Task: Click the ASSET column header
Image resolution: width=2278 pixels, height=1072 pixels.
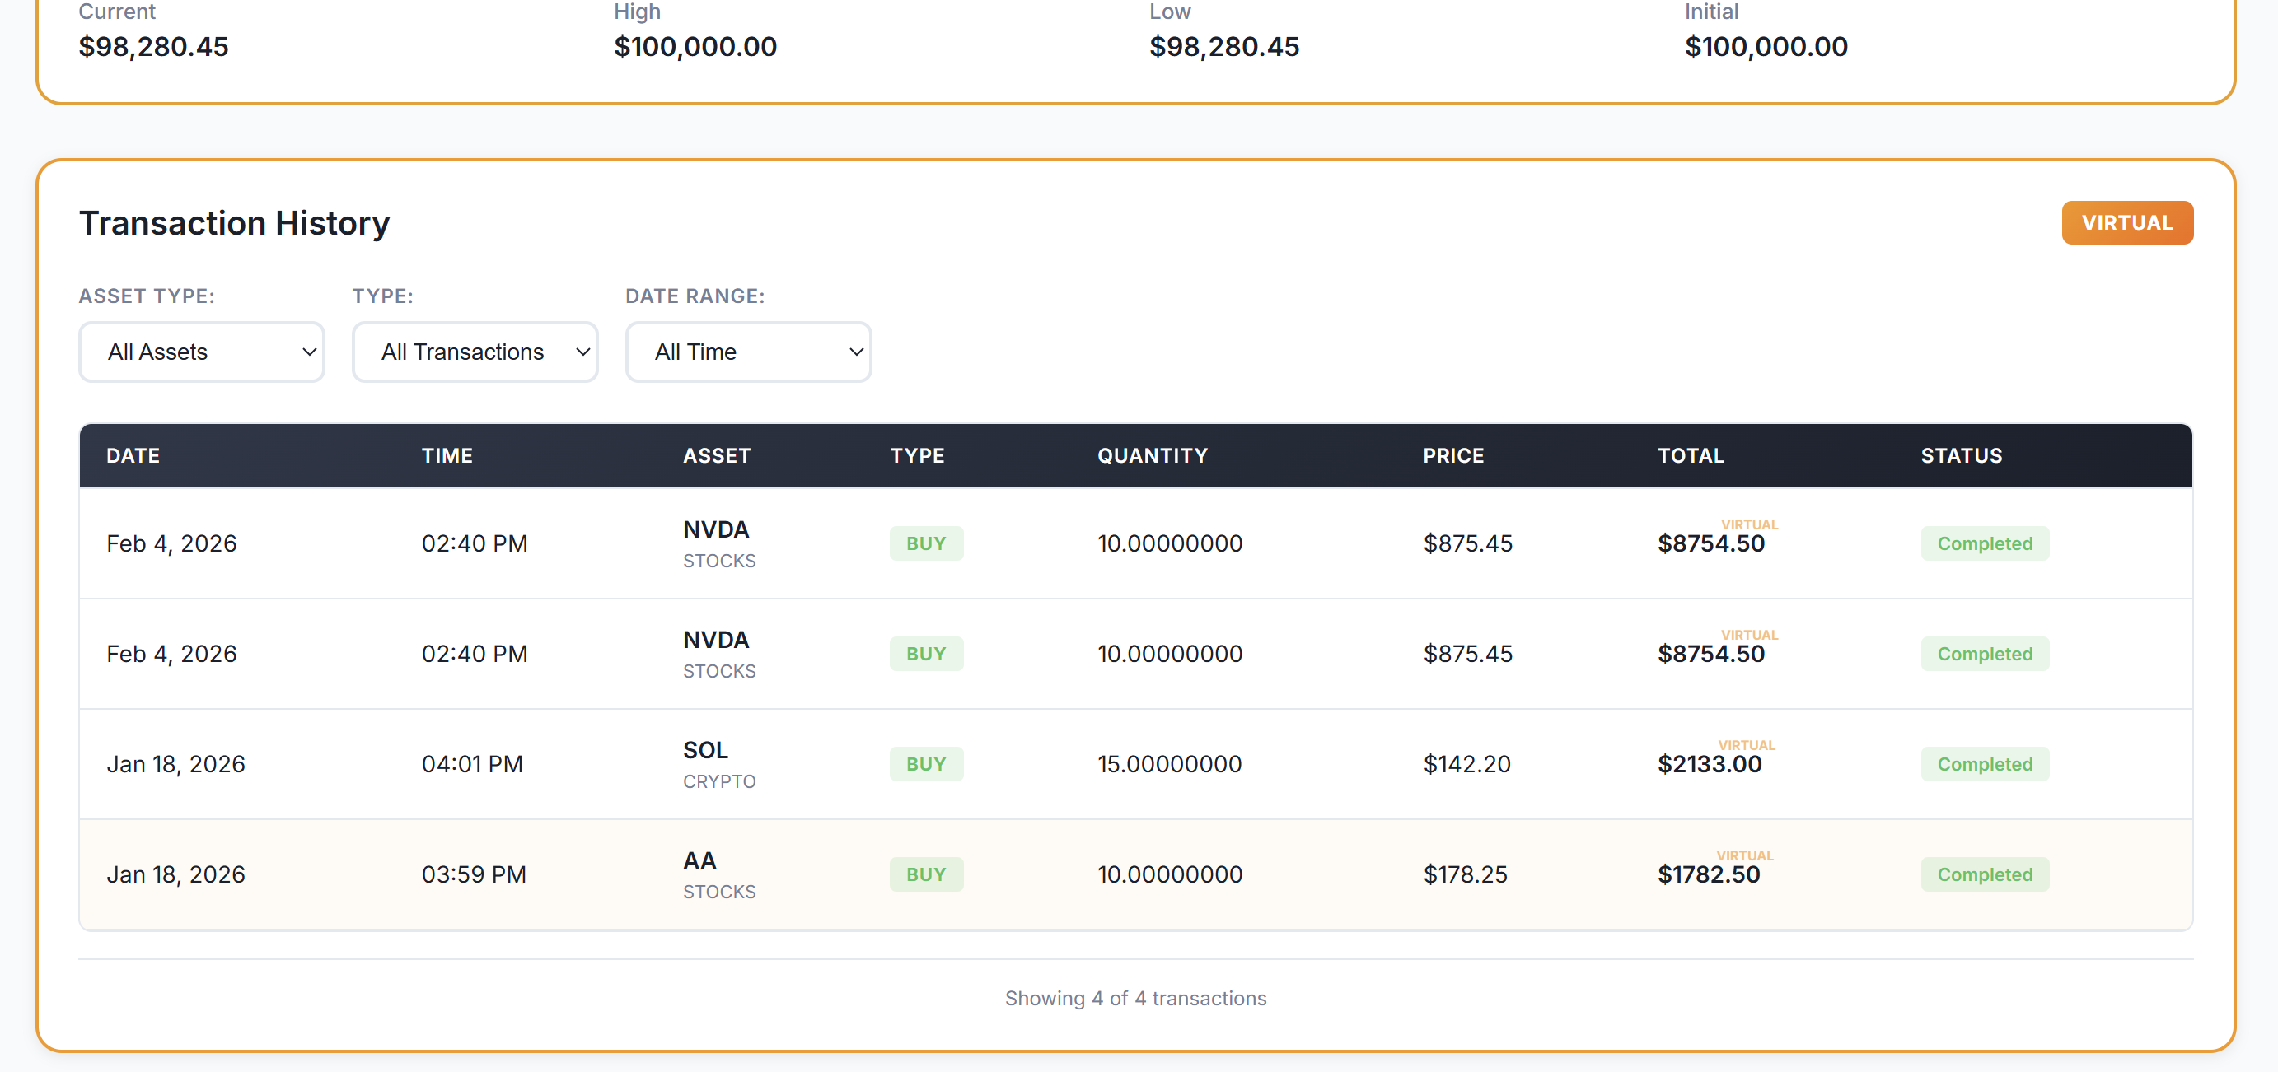Action: point(716,456)
